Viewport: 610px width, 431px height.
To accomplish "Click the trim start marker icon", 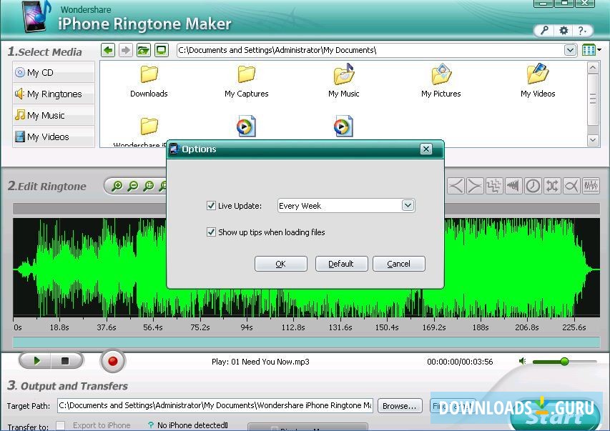I will [x=456, y=186].
